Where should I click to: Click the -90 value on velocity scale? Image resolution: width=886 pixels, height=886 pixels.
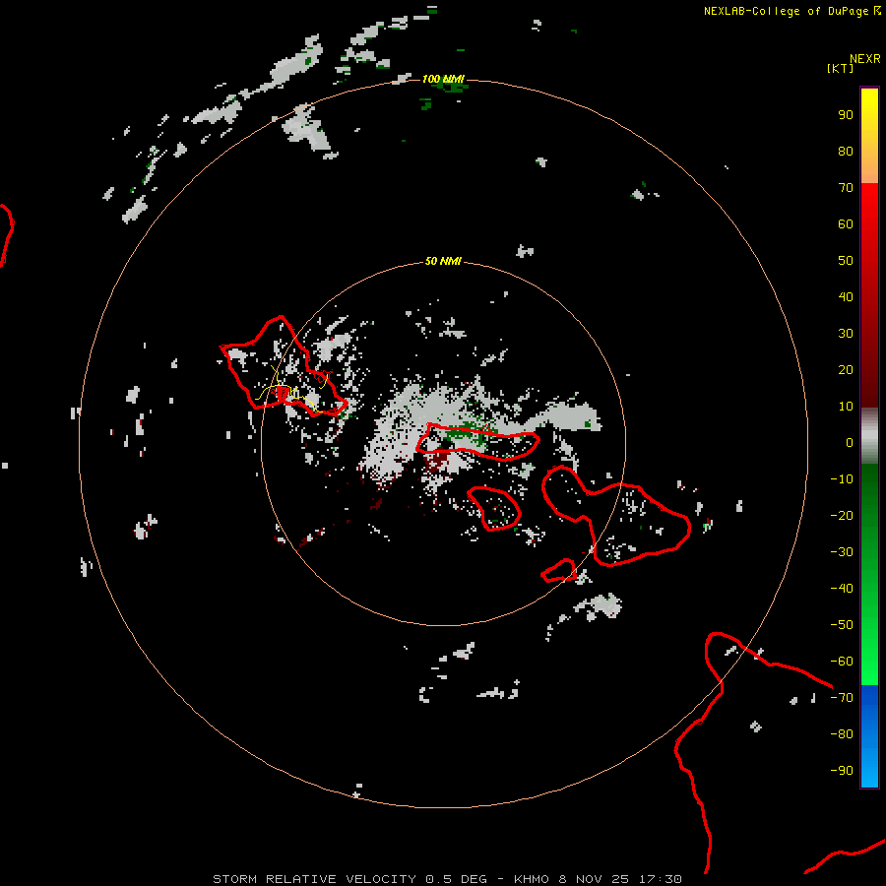842,770
